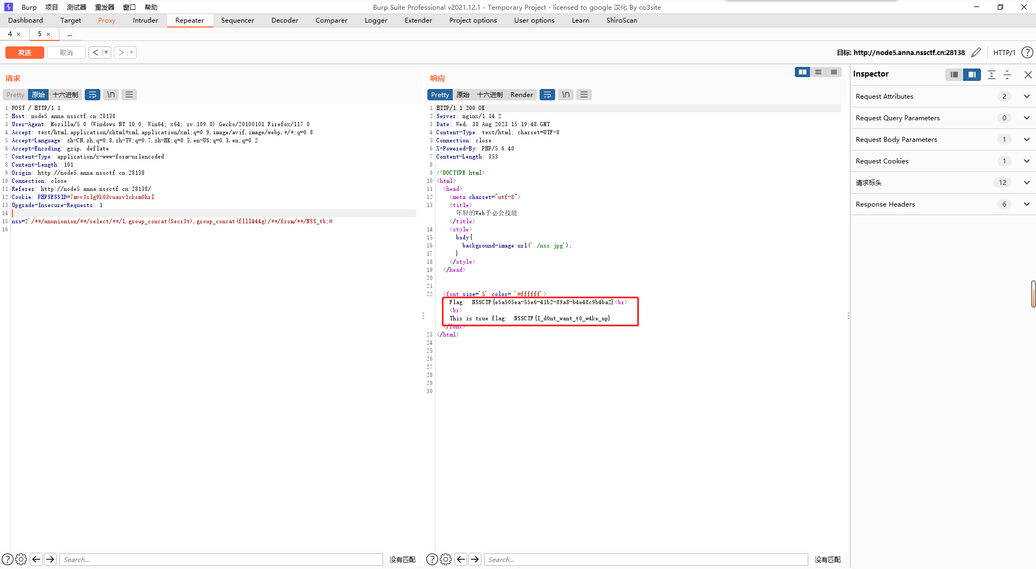The height and width of the screenshot is (569, 1036).
Task: Toggle word wrap icon in response pane
Action: tap(548, 95)
